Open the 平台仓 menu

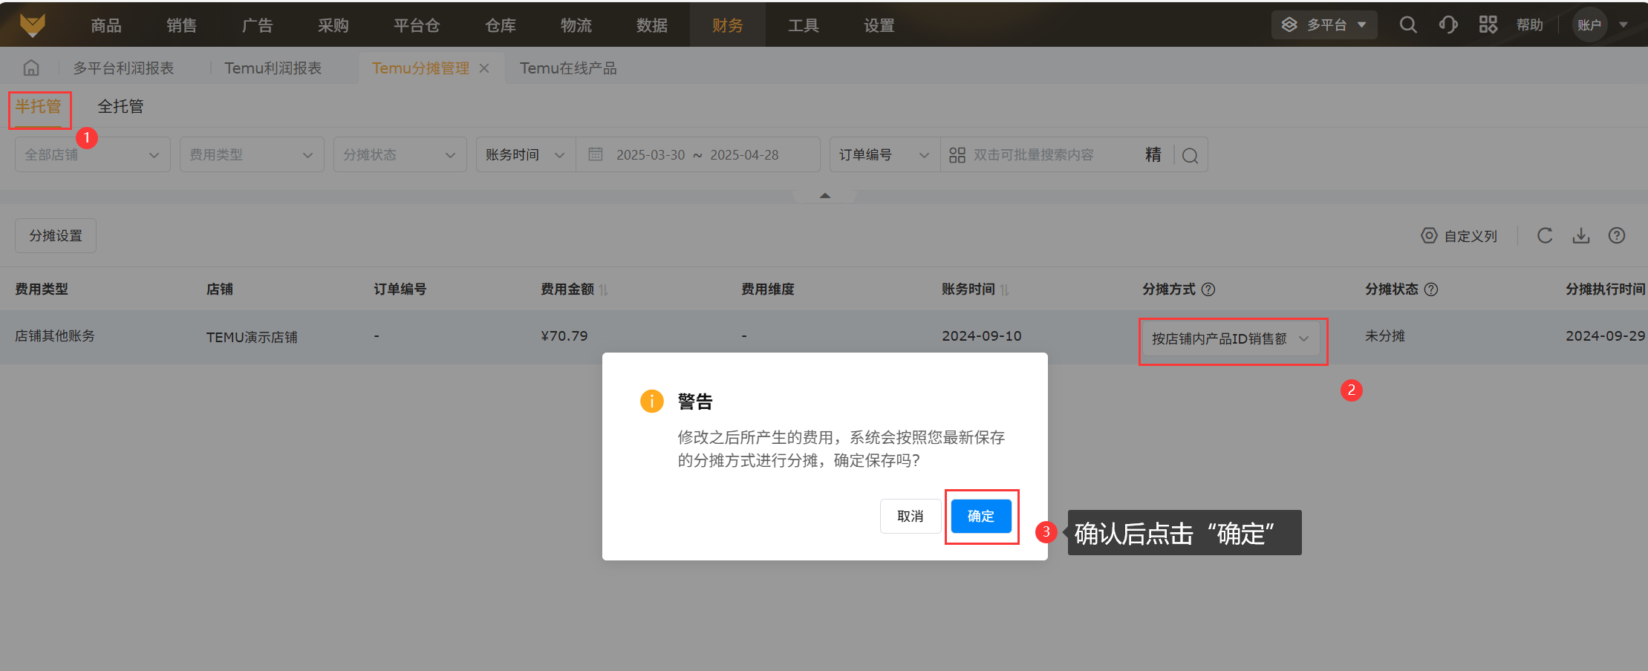(417, 25)
